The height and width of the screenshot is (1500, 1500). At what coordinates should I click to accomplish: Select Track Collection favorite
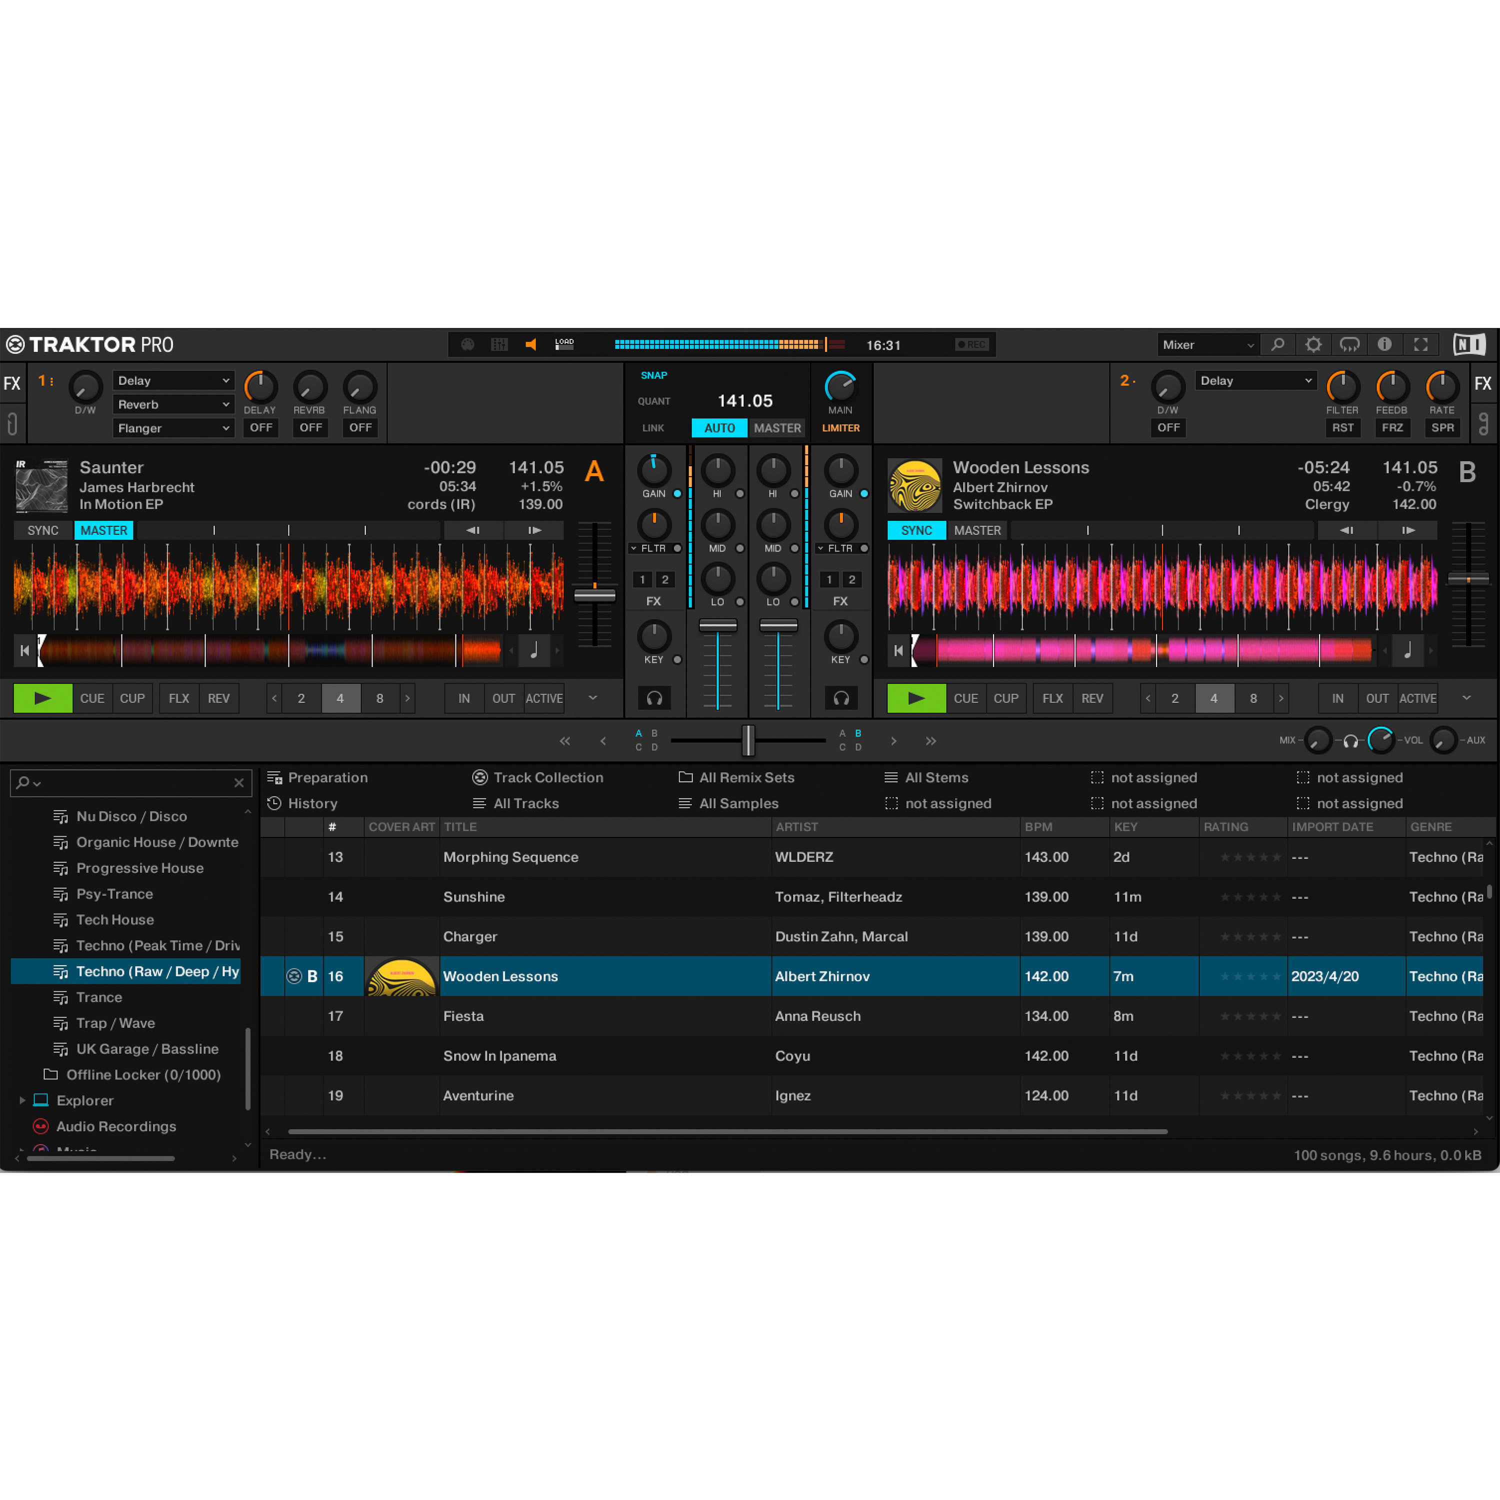pyautogui.click(x=537, y=777)
